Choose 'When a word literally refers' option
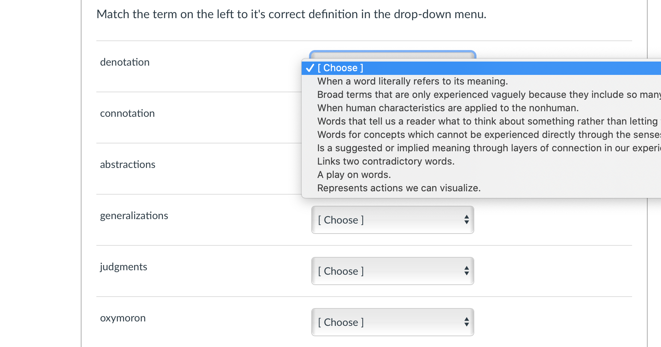 412,82
